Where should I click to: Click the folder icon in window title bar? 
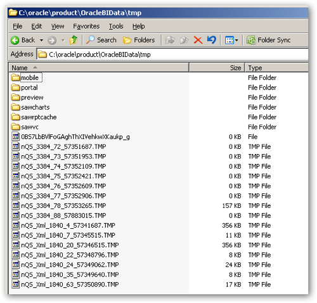[13, 13]
